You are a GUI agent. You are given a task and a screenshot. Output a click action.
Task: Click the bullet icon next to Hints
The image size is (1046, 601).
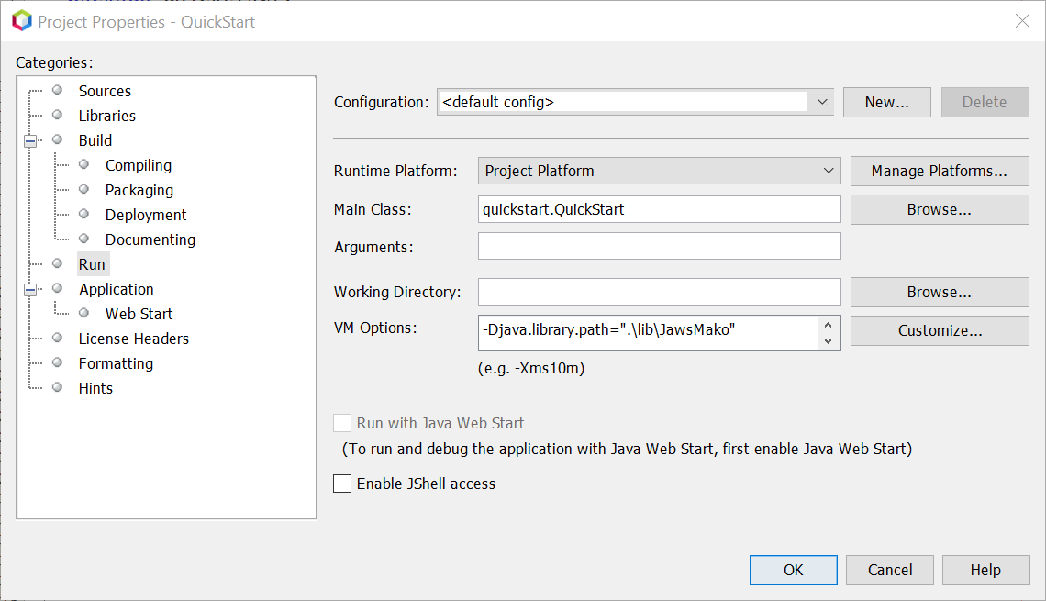click(58, 387)
